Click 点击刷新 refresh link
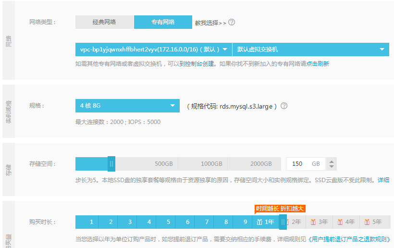Screen dimensions: 394x248 (x=318, y=64)
